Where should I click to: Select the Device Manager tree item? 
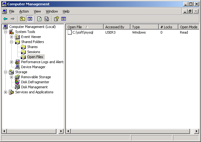point(33,67)
